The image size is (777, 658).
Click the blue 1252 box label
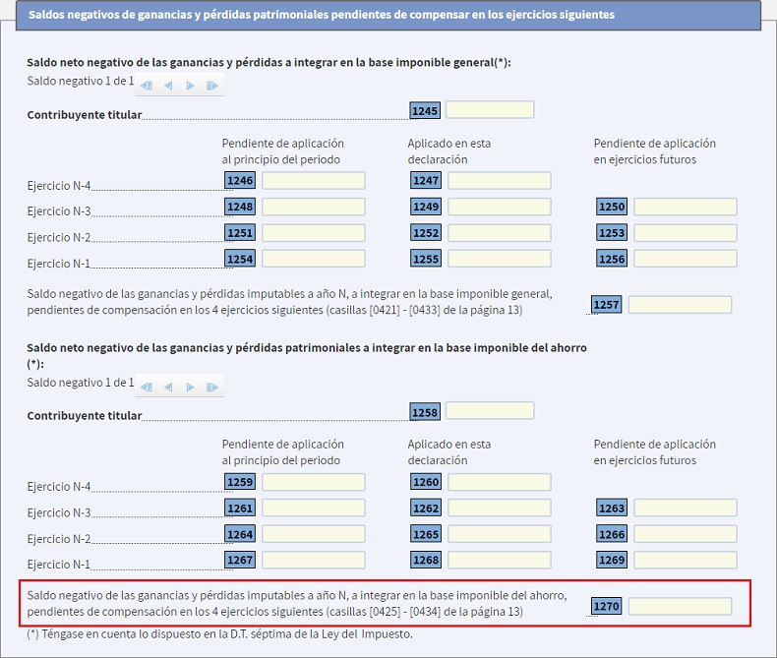tap(426, 233)
